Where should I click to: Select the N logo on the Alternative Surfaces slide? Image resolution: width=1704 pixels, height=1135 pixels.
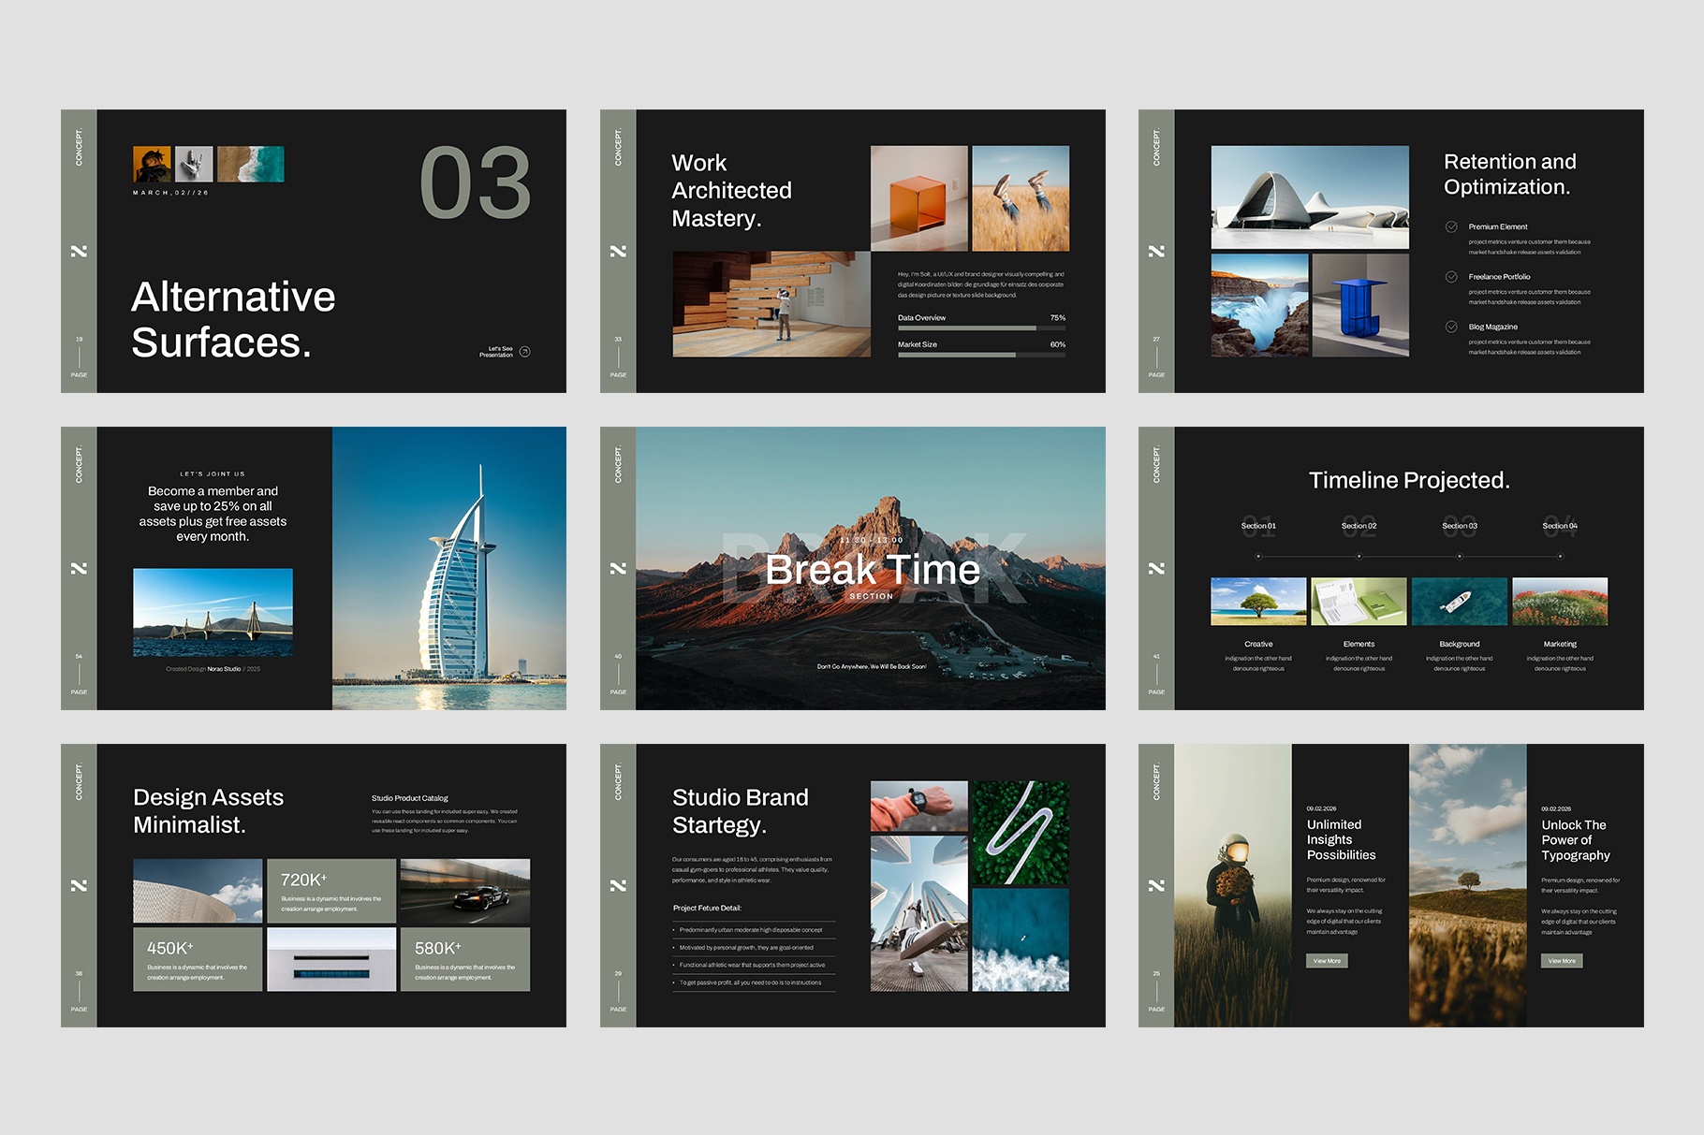[x=81, y=251]
